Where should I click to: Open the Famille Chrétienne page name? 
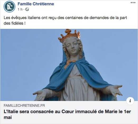(x=36, y=4)
